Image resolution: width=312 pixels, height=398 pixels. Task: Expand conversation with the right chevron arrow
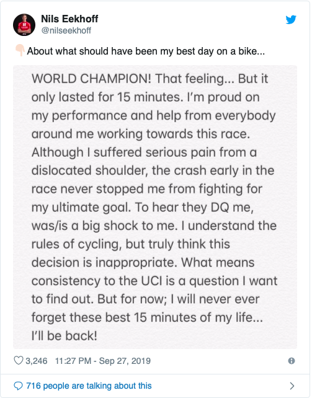point(292,386)
